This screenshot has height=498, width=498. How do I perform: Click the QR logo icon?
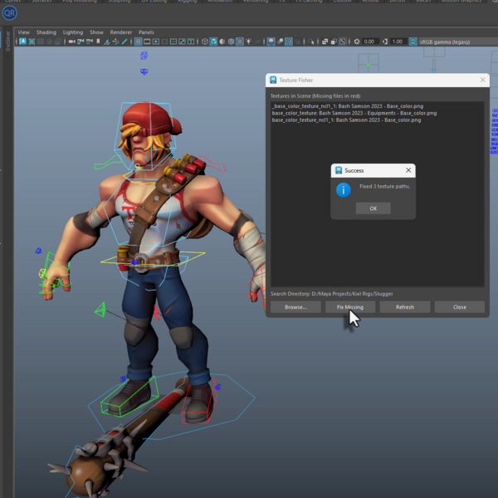click(9, 13)
